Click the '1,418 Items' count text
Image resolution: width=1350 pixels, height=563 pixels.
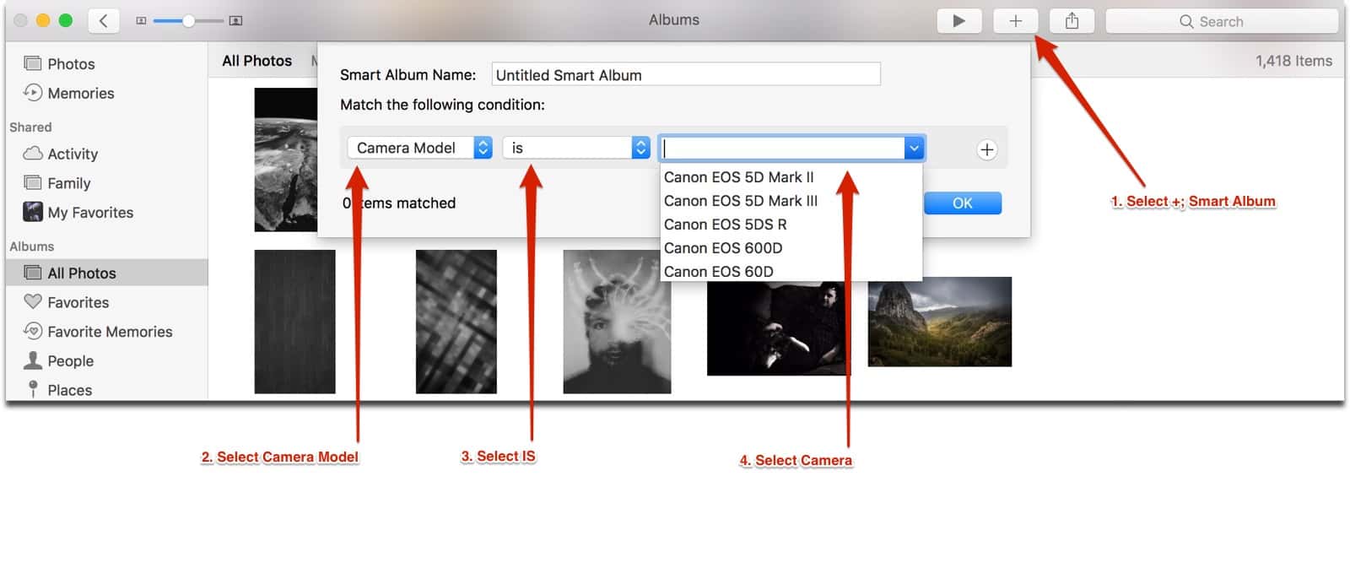click(x=1293, y=61)
